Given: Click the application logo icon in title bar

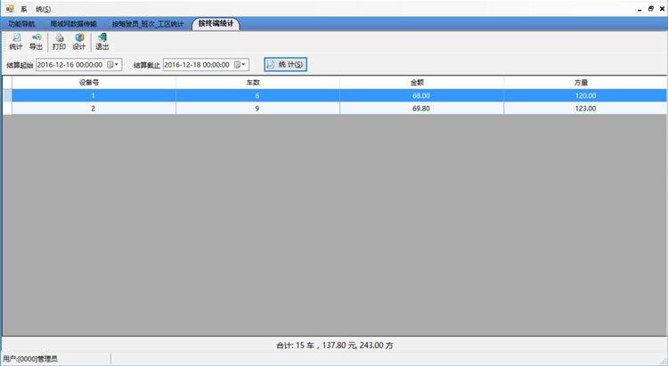Looking at the screenshot, I should (10, 7).
